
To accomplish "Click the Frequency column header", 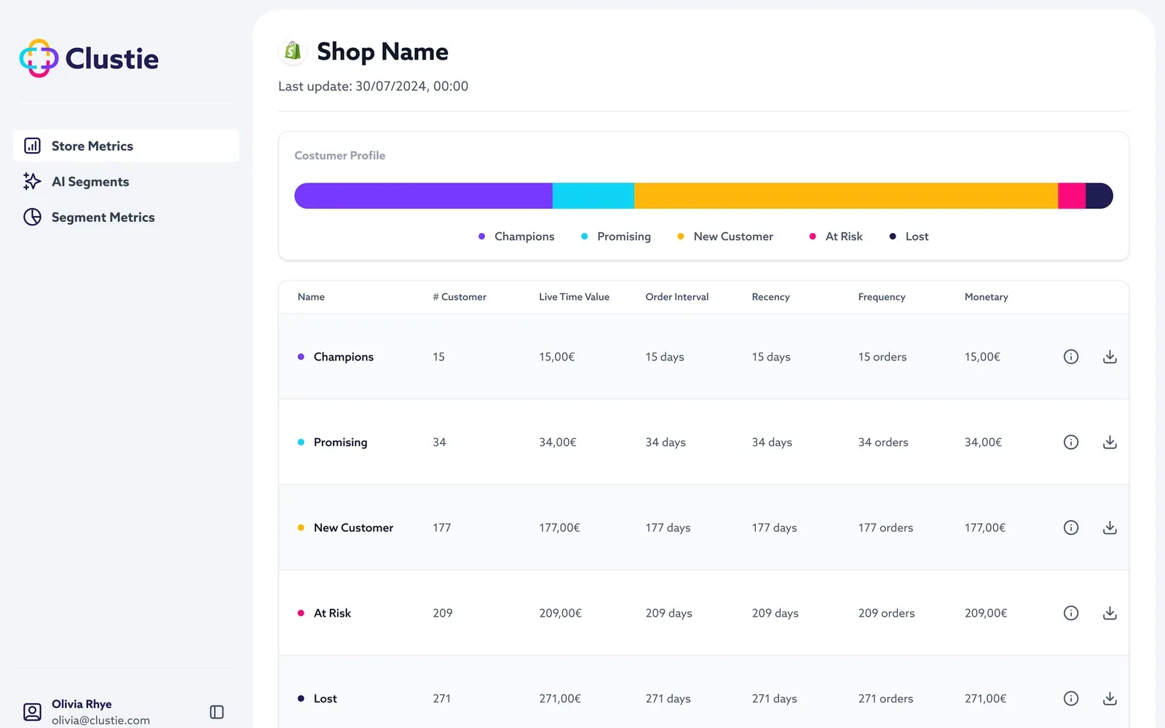I will point(882,297).
